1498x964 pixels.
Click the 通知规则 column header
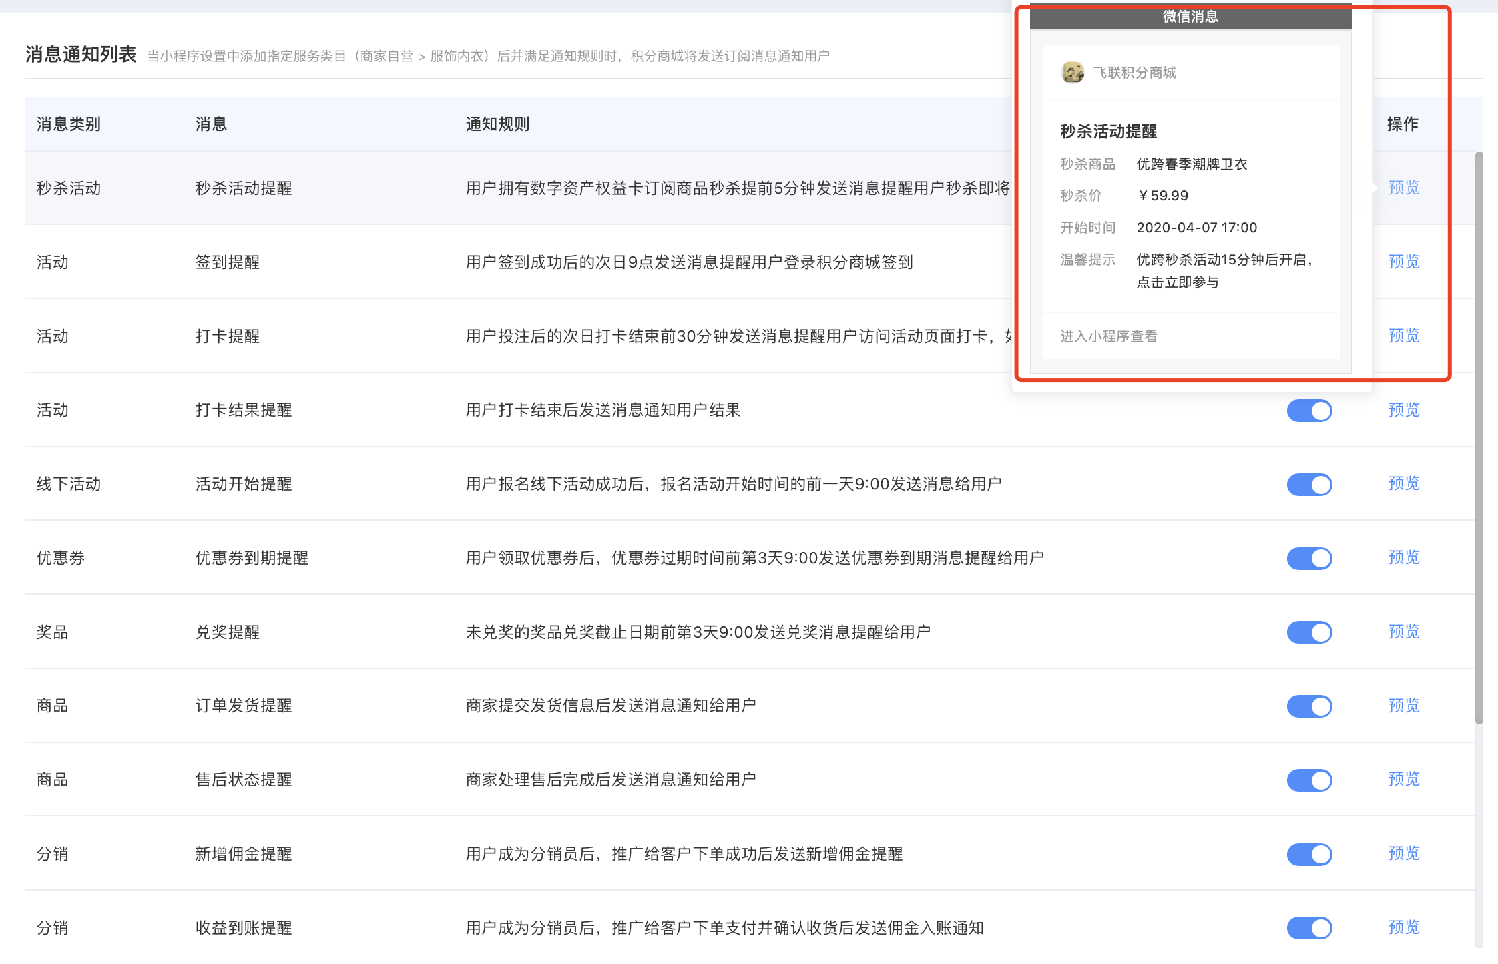tap(497, 124)
